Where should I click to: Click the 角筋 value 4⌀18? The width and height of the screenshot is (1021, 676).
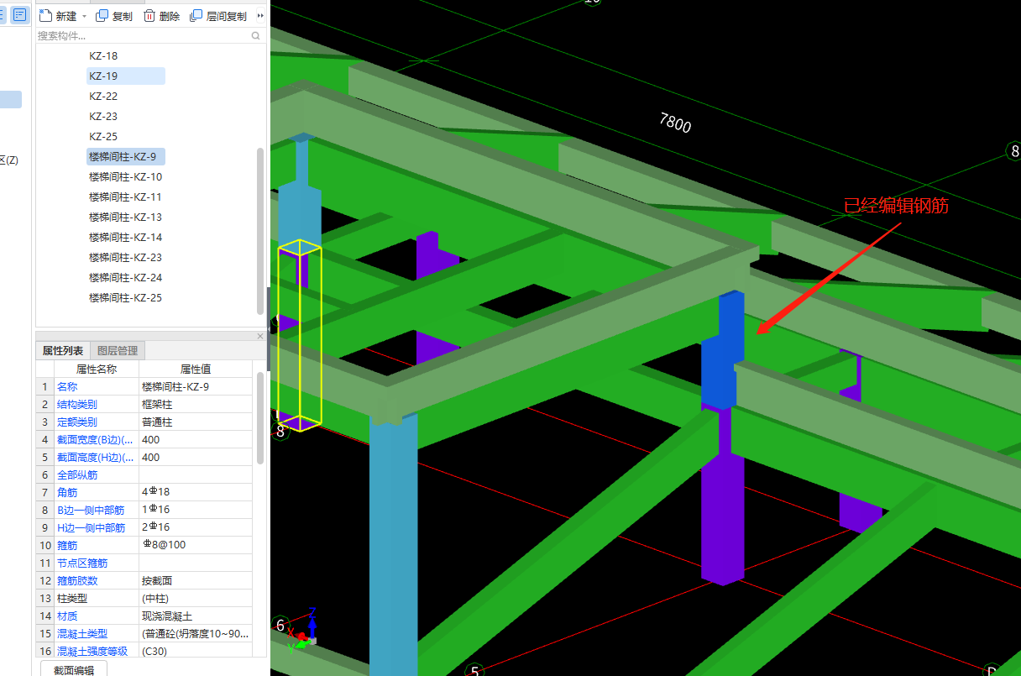[x=196, y=493]
